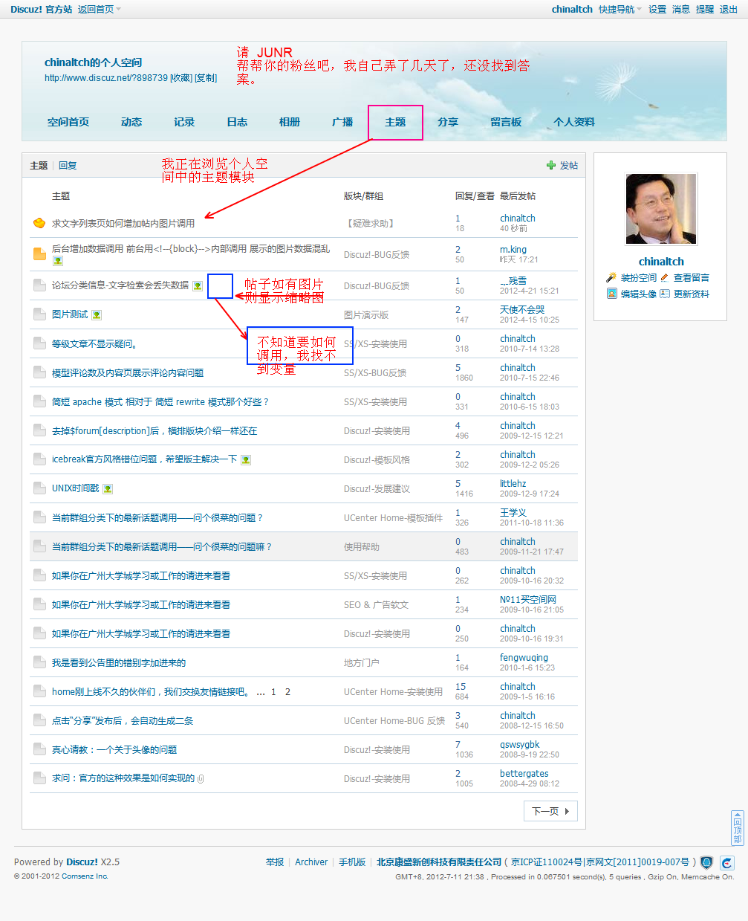
Task: Switch to 回复 sub-tab
Action: [68, 166]
